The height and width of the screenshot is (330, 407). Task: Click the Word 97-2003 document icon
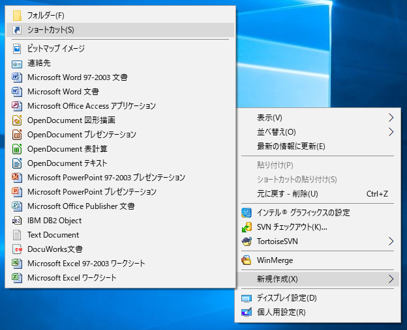click(x=17, y=77)
